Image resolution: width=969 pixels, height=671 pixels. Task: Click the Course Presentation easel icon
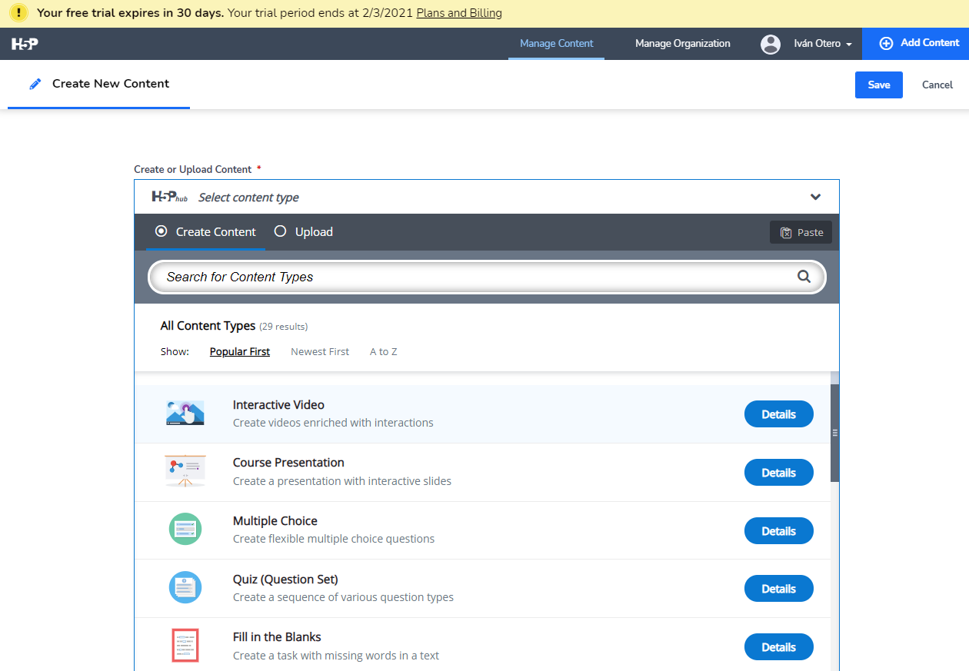click(185, 471)
